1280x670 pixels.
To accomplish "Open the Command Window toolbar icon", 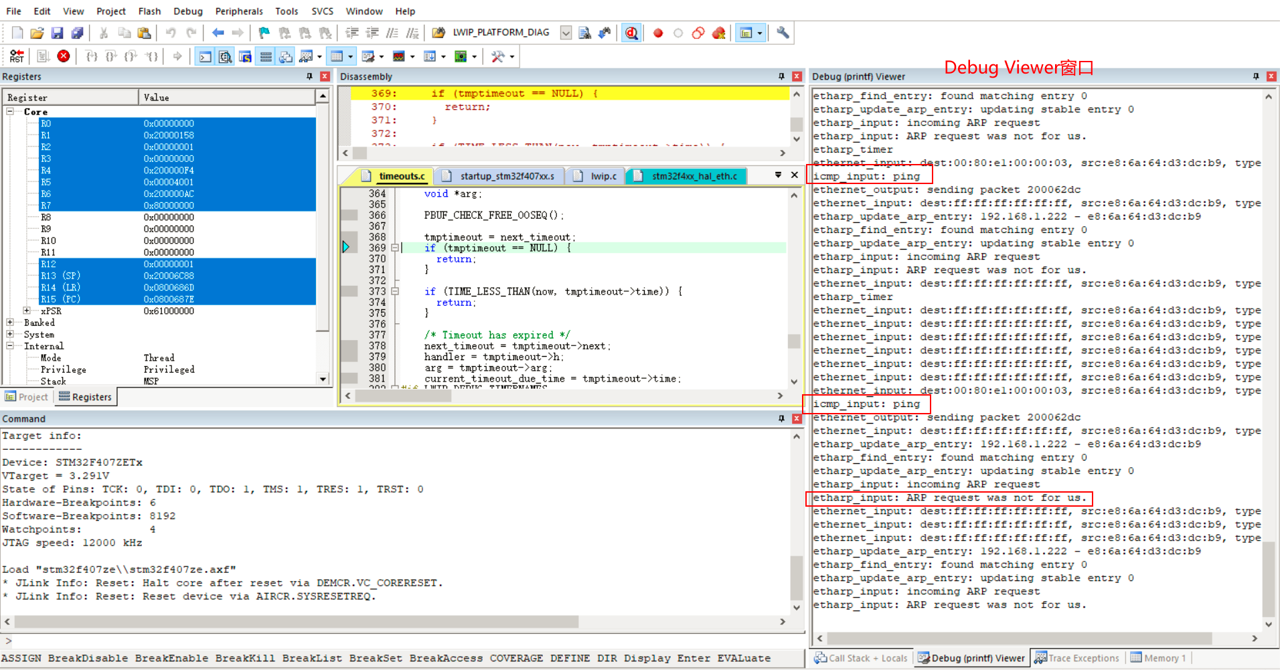I will [205, 56].
